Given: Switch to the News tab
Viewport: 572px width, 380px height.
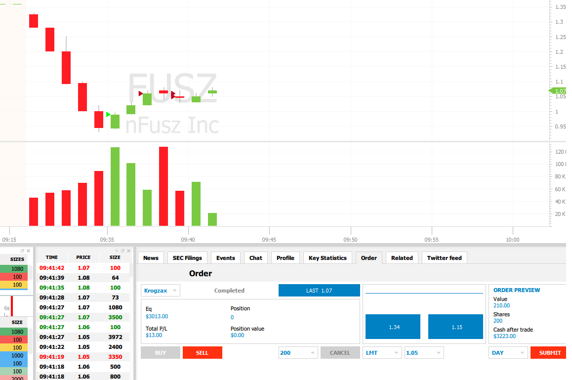Looking at the screenshot, I should coord(151,258).
